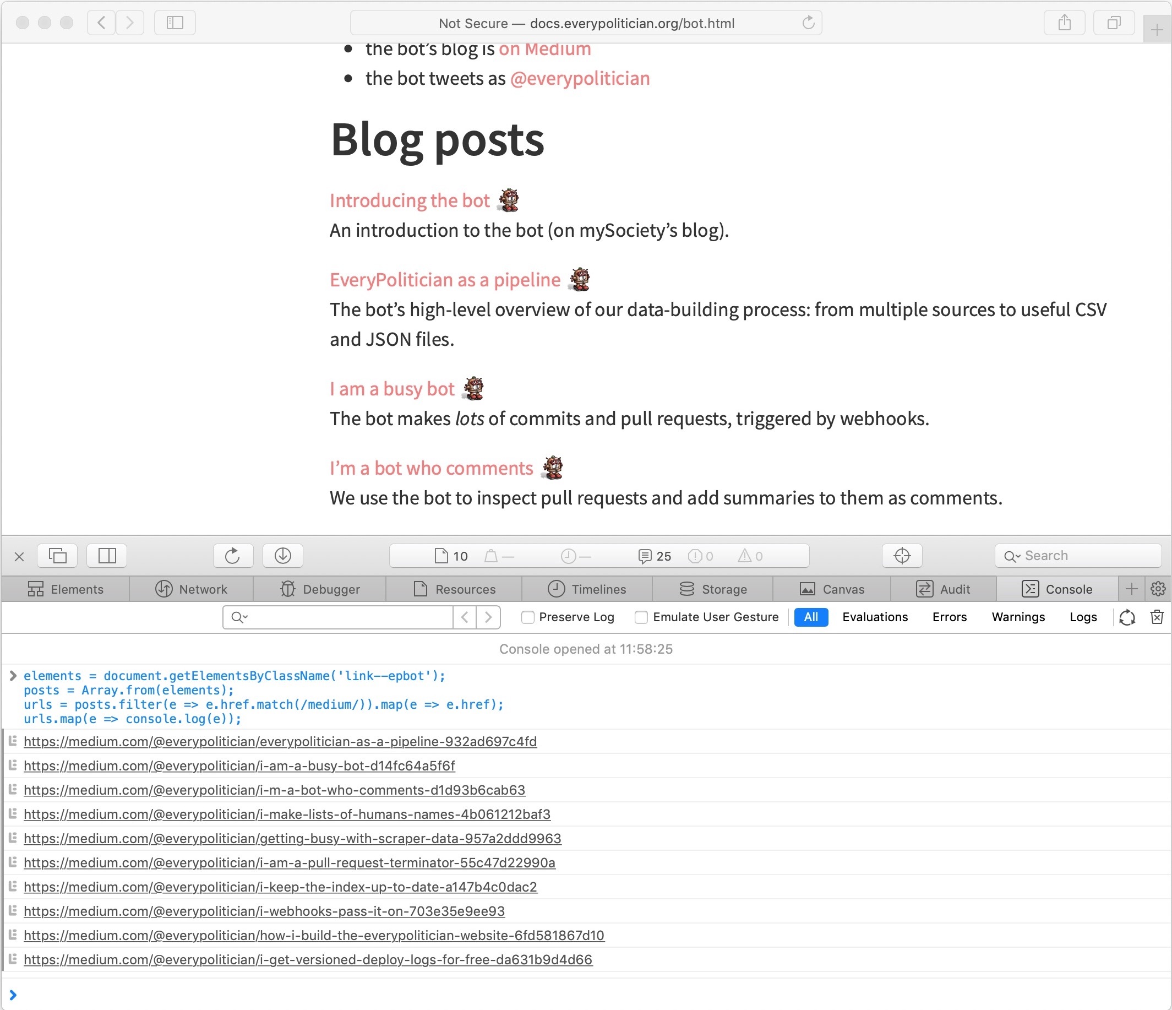Show the tab overview
This screenshot has height=1010, width=1172.
[1114, 23]
